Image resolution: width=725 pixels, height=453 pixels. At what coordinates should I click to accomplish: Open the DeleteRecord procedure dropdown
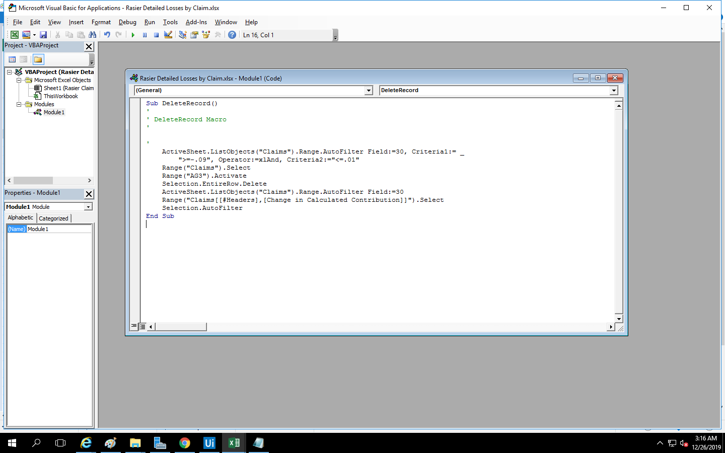tap(614, 91)
